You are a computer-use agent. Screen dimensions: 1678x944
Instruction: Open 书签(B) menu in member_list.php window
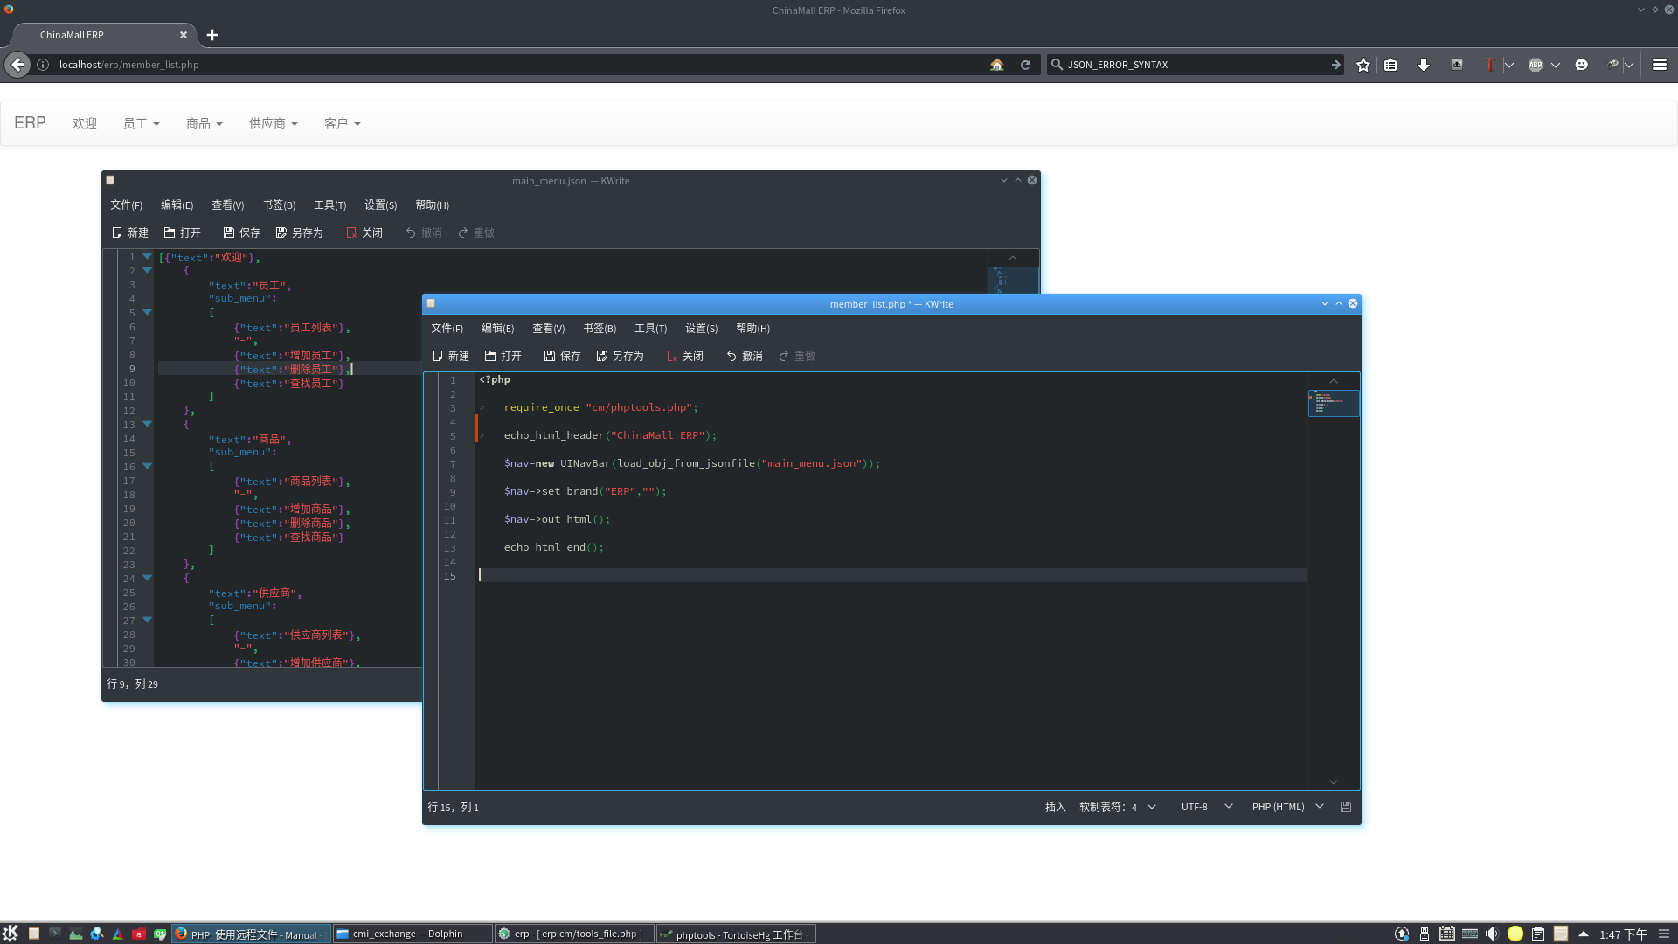click(600, 328)
